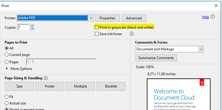Open the Printer dropdown list

pyautogui.click(x=91, y=18)
